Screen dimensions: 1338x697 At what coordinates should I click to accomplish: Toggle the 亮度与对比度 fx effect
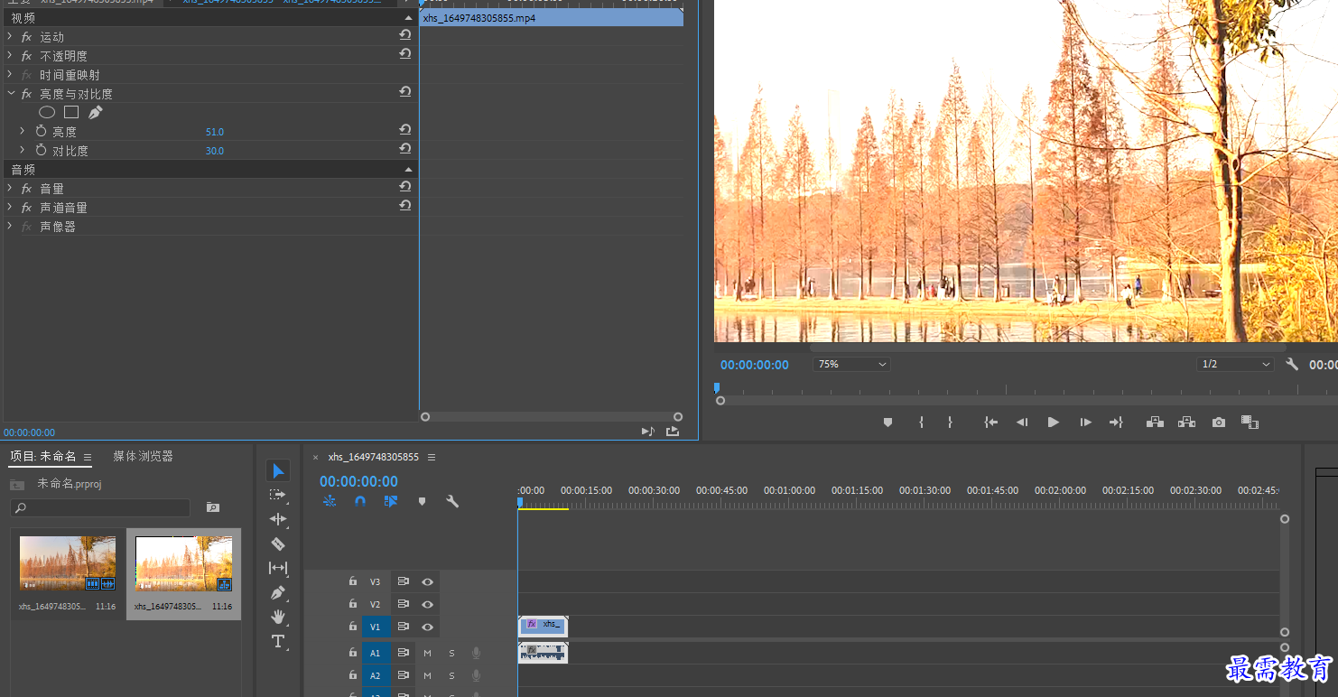[x=27, y=94]
